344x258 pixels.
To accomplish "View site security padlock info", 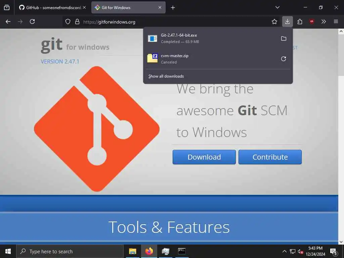I will [x=77, y=21].
